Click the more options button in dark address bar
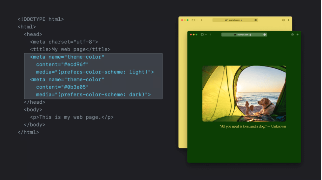This screenshot has width=322, height=180. [x=264, y=35]
